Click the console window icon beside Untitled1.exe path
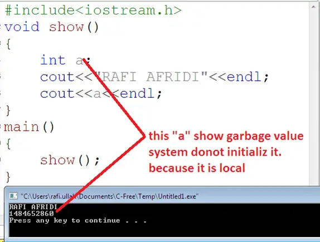 [x=14, y=196]
